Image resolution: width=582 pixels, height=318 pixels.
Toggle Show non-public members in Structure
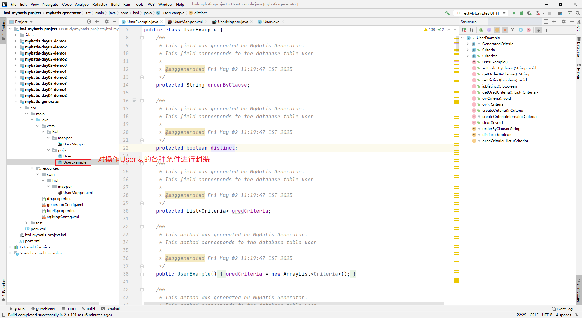505,30
